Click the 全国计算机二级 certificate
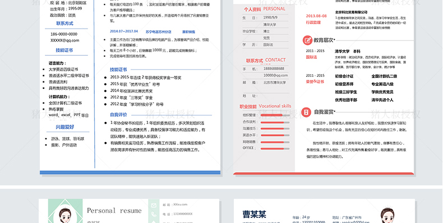443x223 pixels. coord(384,76)
